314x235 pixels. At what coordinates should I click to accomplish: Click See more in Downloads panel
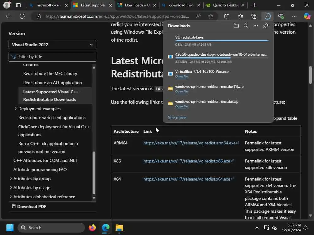177,117
